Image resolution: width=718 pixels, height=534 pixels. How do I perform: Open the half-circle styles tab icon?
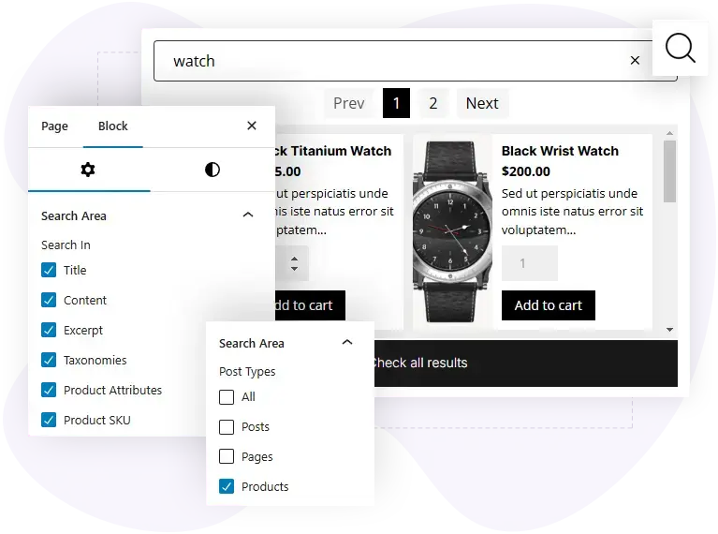[x=212, y=170]
